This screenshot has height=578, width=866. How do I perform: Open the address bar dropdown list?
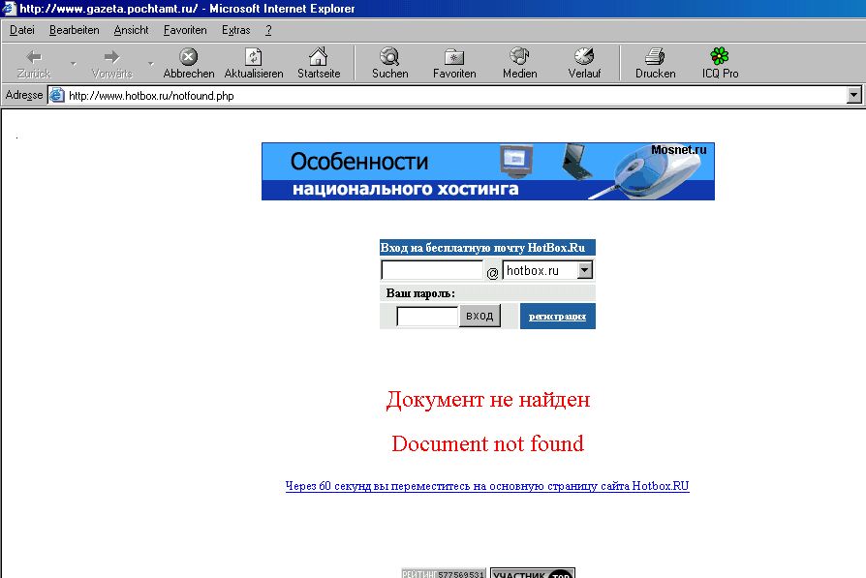(853, 96)
